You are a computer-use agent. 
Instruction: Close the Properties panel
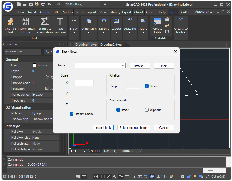point(64,44)
